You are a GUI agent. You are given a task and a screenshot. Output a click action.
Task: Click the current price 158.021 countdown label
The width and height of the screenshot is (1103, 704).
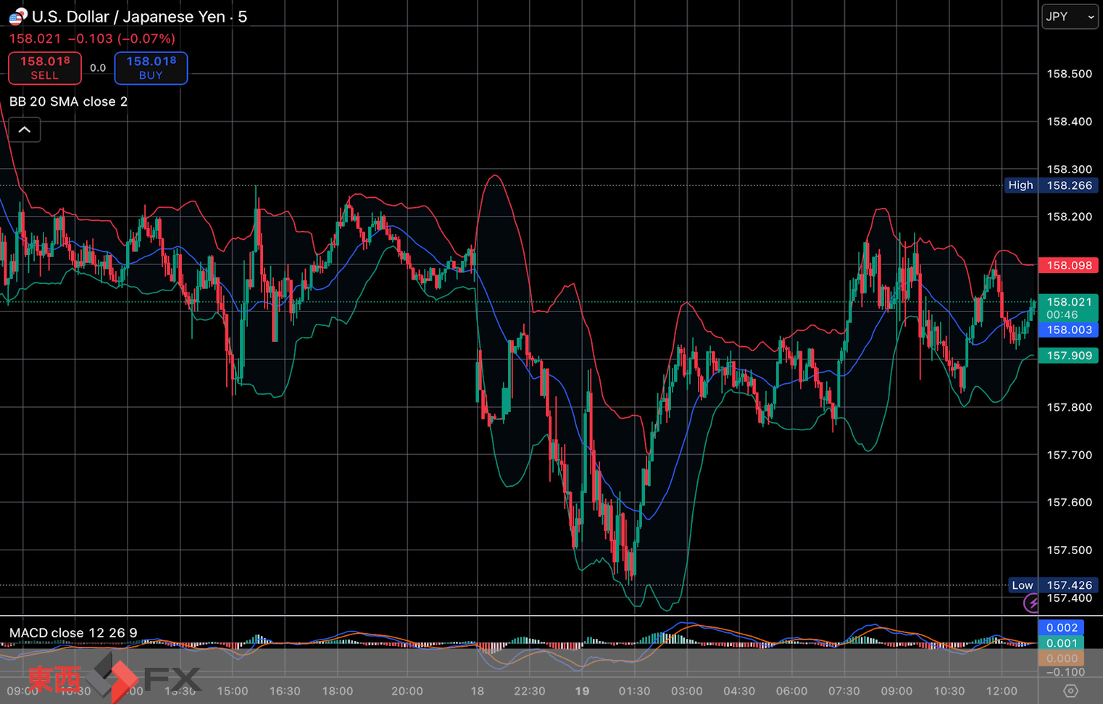1068,308
